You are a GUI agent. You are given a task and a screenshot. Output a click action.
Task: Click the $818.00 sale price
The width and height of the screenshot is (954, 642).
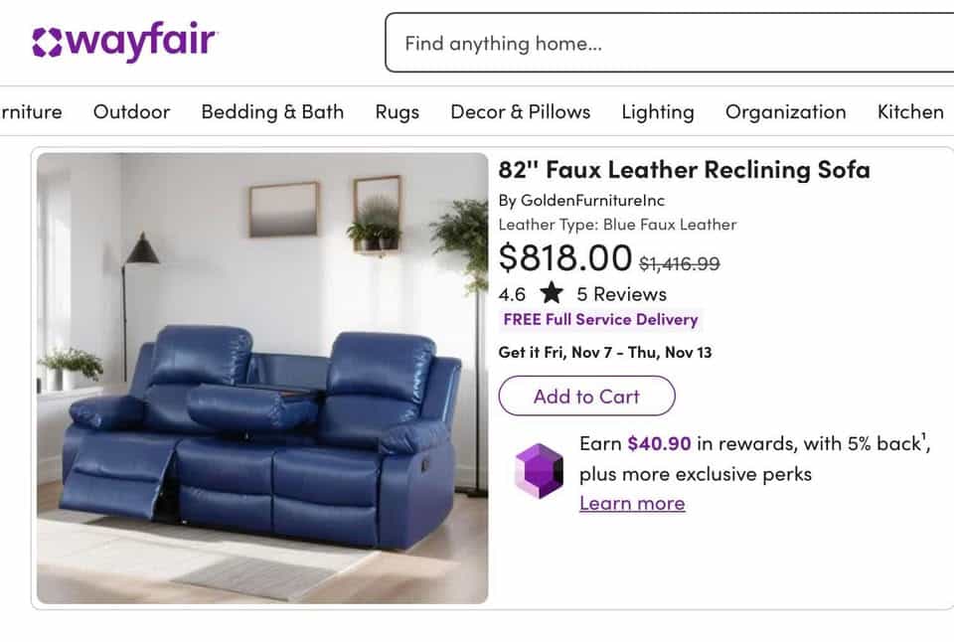pos(565,256)
